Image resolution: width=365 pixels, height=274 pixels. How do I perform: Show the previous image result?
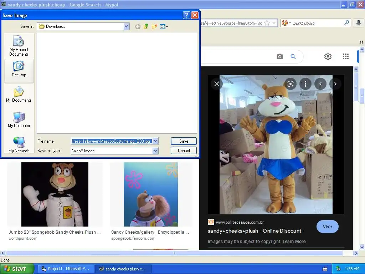[x=320, y=84]
